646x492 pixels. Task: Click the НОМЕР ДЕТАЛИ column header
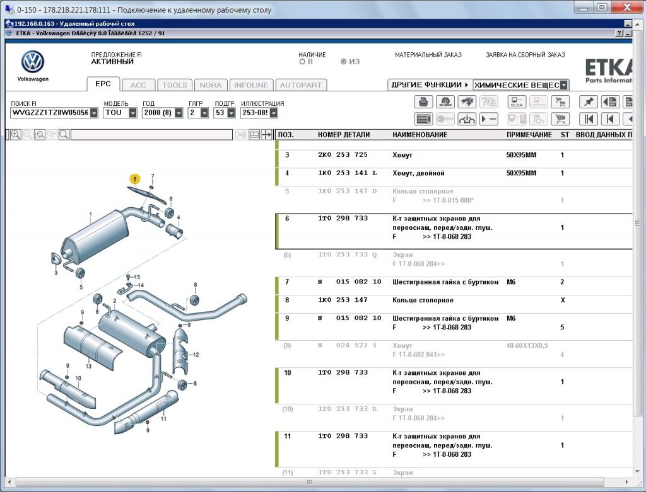(344, 135)
